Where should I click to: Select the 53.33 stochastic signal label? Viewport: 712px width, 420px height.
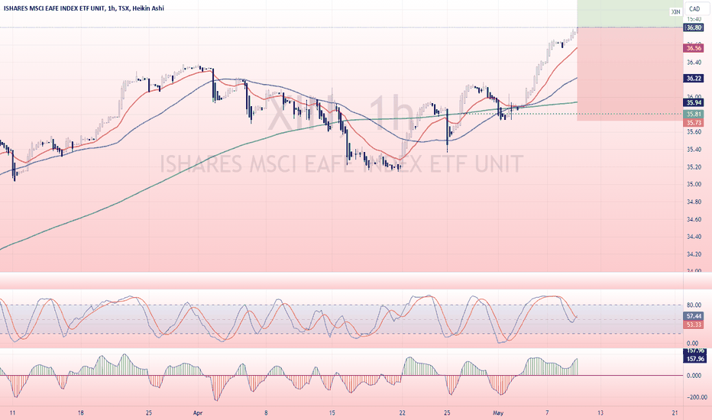(694, 325)
